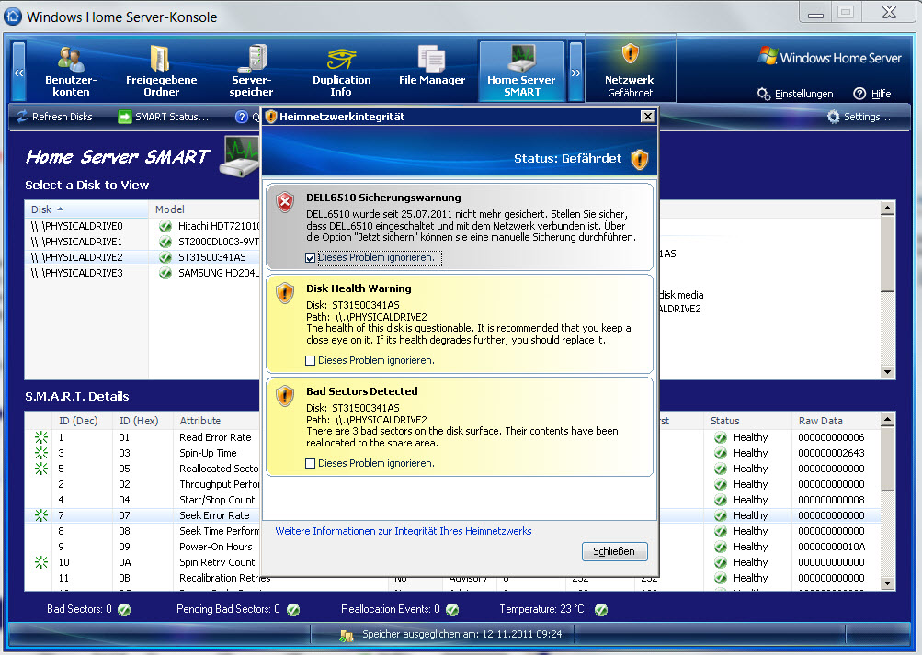The image size is (922, 655).
Task: Check ignore for Bad Sectors Detected
Action: (311, 463)
